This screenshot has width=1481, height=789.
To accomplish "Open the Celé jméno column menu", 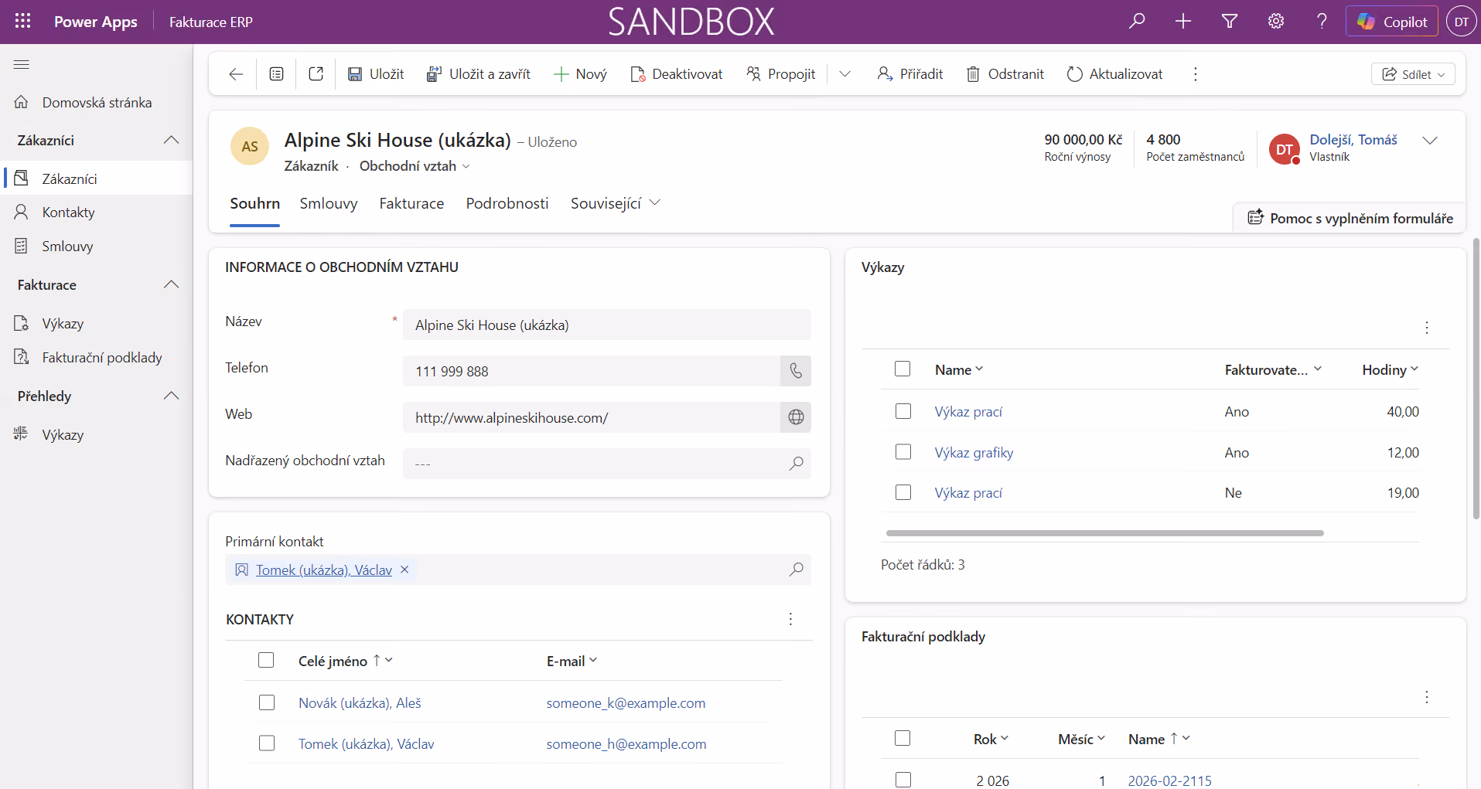I will (x=346, y=661).
